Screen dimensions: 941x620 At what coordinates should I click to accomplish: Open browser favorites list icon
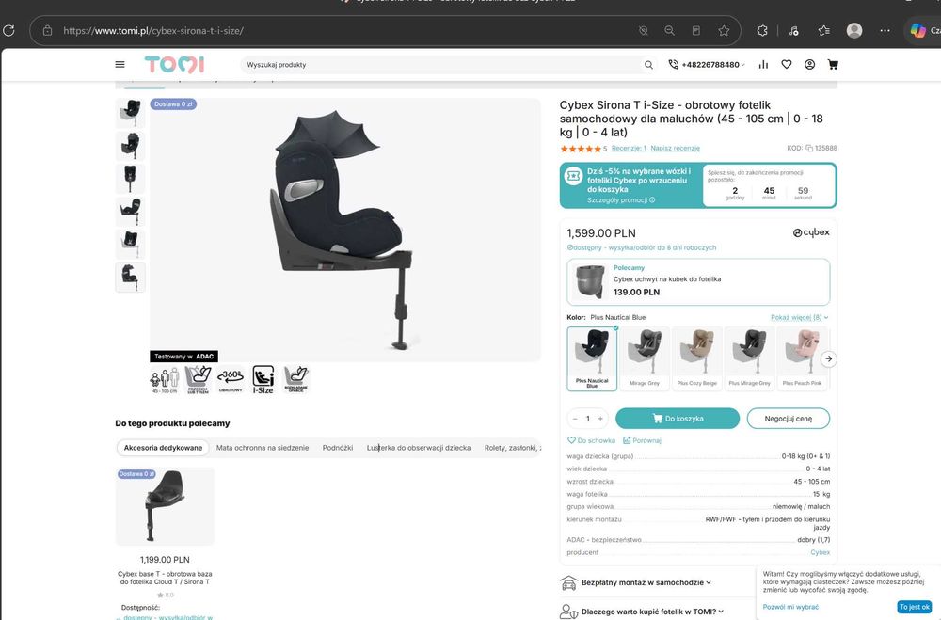click(824, 31)
